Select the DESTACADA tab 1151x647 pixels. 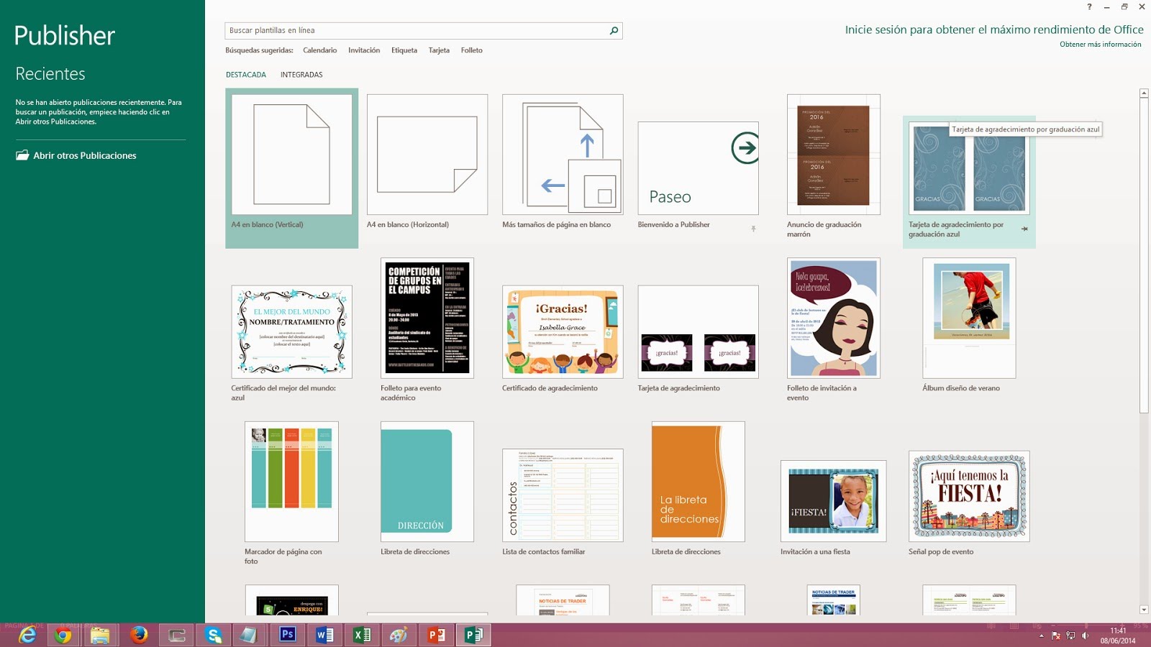point(245,74)
